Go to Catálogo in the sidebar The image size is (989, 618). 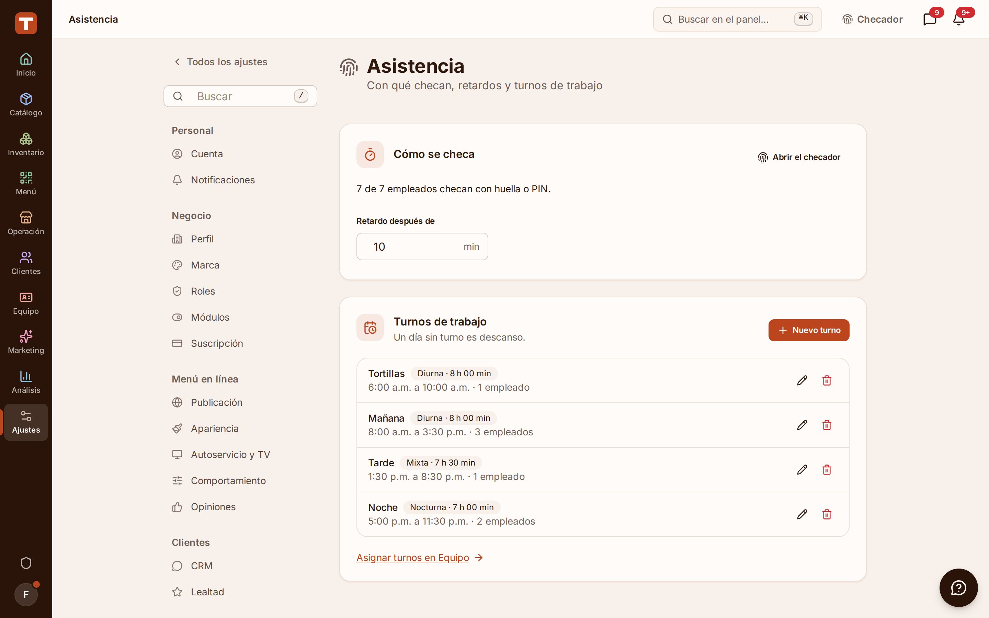pos(26,105)
